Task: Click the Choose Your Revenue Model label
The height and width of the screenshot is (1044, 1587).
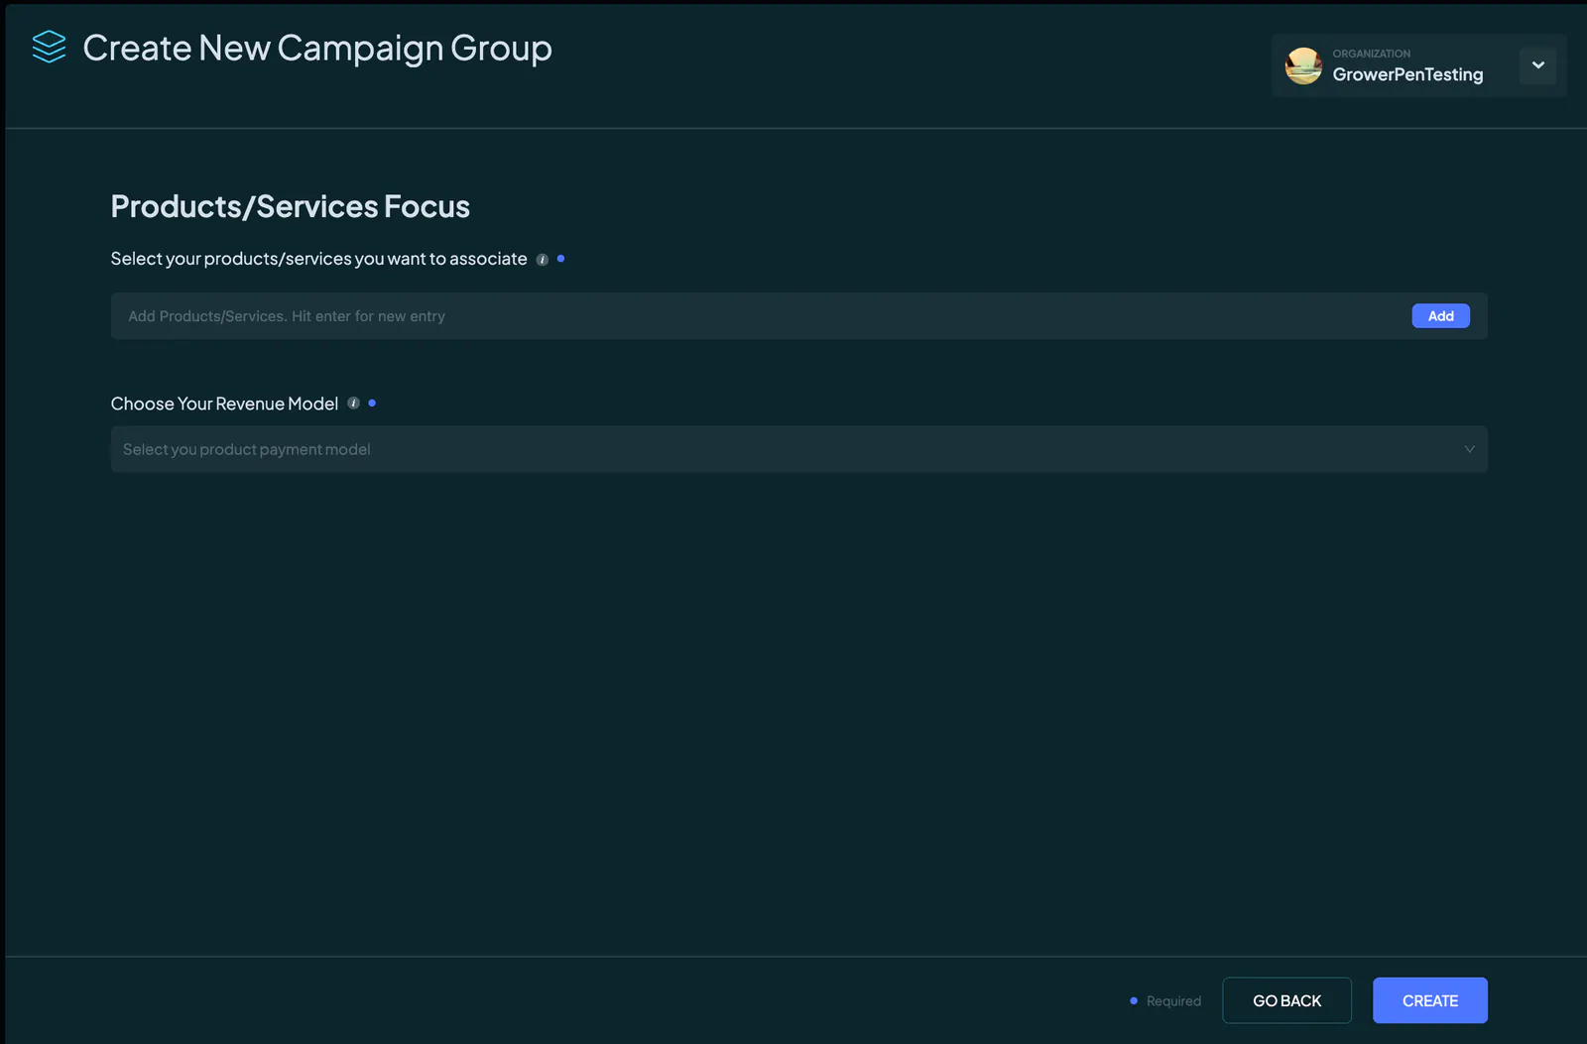Action: (224, 404)
